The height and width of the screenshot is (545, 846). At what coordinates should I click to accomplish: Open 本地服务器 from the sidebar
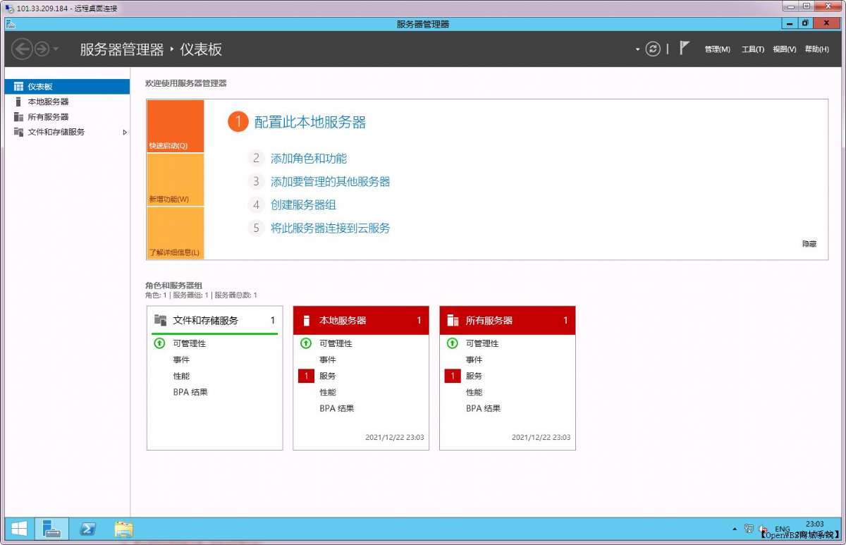(44, 102)
